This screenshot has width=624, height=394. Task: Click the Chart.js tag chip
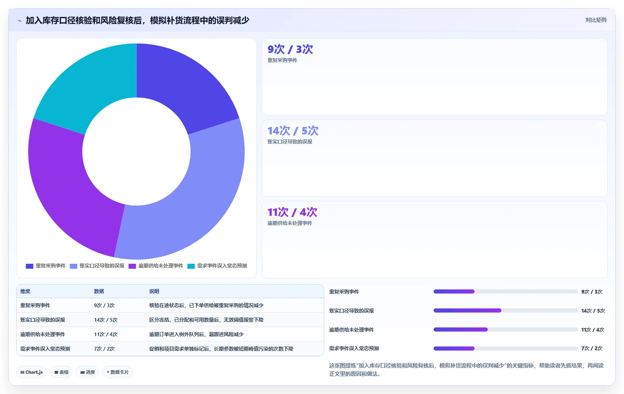31,372
